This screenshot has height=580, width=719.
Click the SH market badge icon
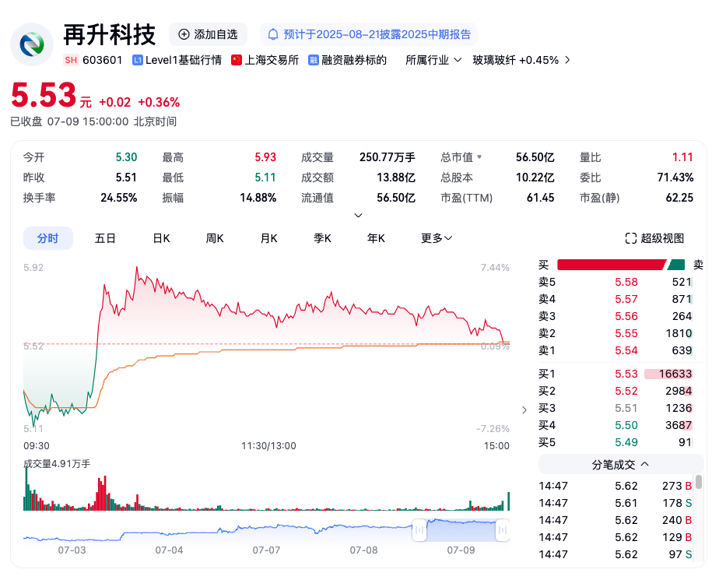tap(71, 60)
